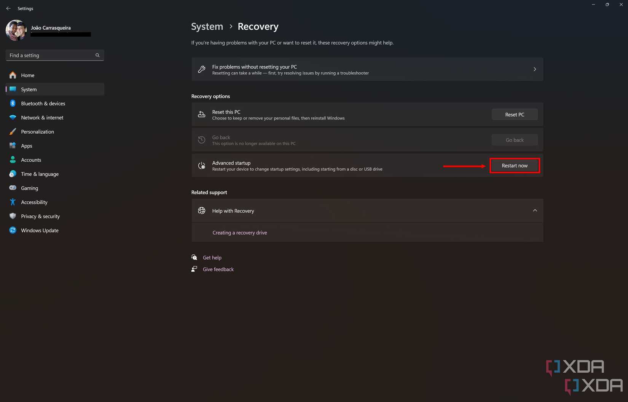Click the Restart now button
This screenshot has height=402, width=628.
[x=515, y=166]
